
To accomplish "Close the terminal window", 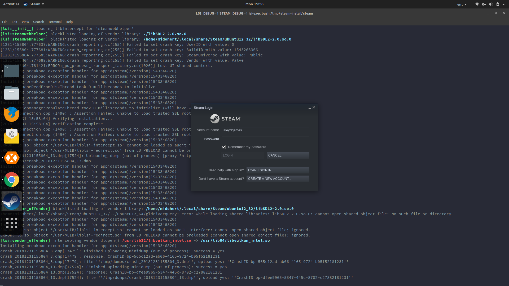I will tap(504, 13).
